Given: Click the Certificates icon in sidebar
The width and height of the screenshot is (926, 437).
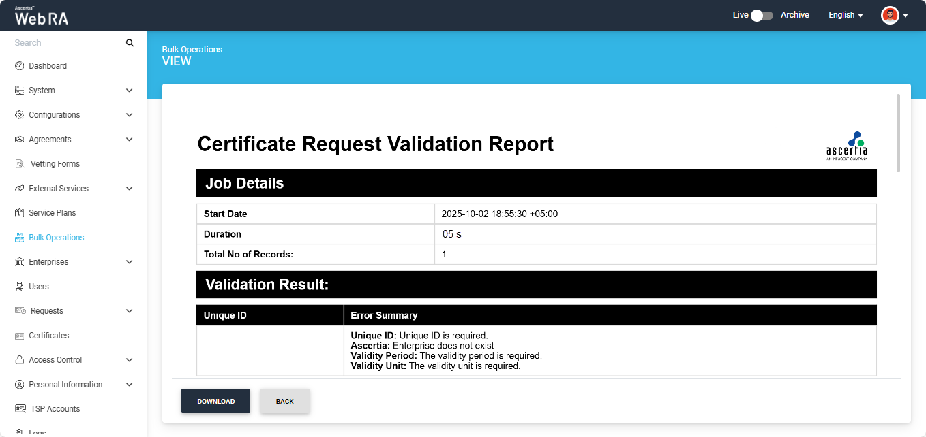Looking at the screenshot, I should (20, 336).
